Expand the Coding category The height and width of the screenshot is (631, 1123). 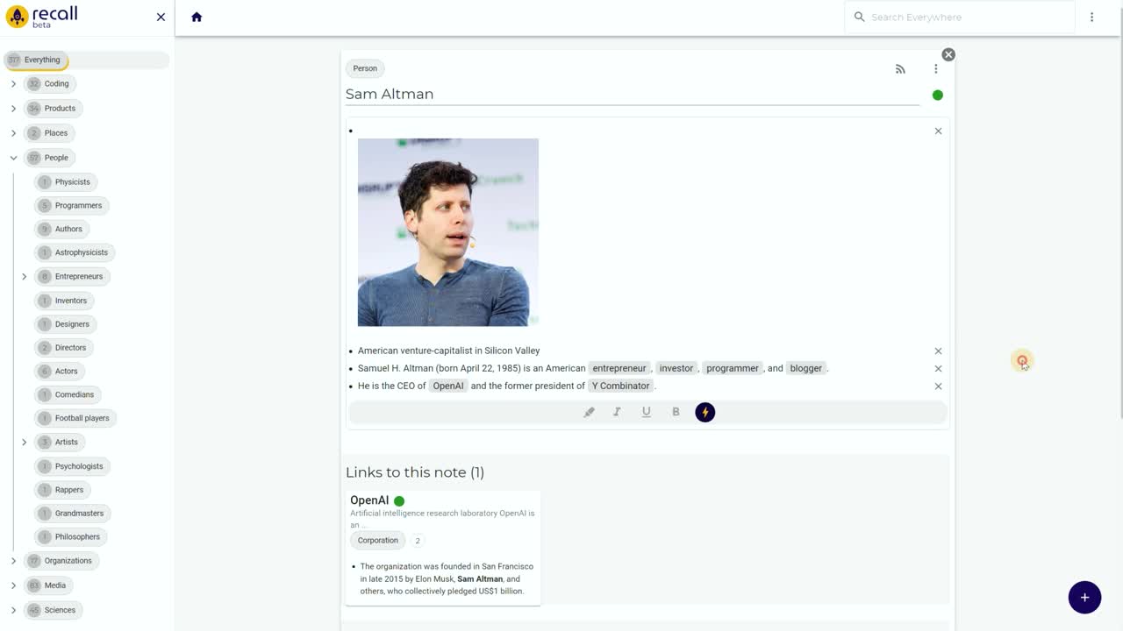(13, 84)
